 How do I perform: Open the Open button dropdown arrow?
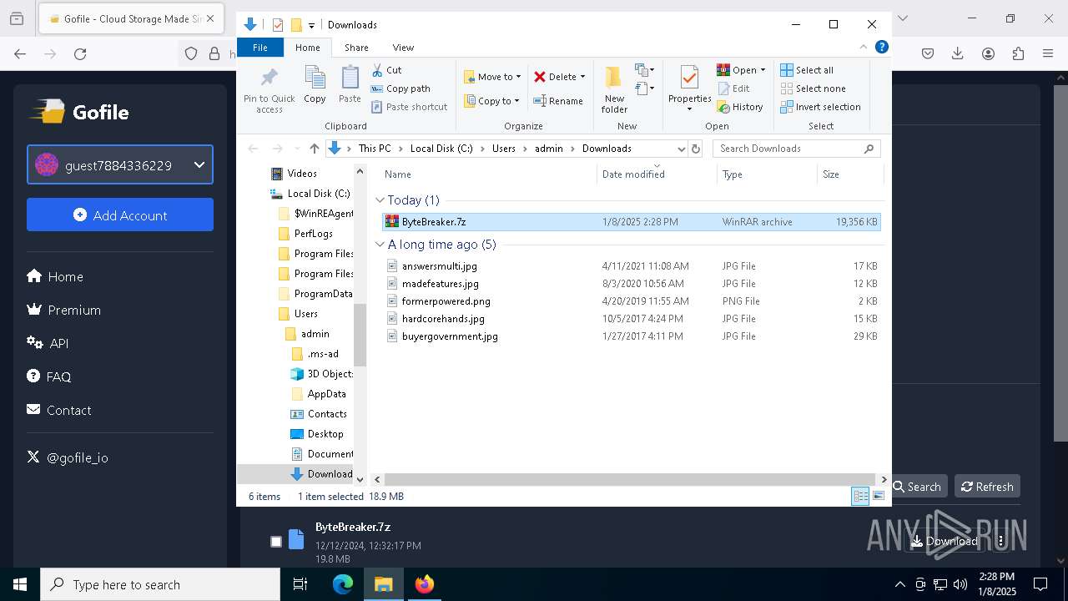(x=763, y=70)
